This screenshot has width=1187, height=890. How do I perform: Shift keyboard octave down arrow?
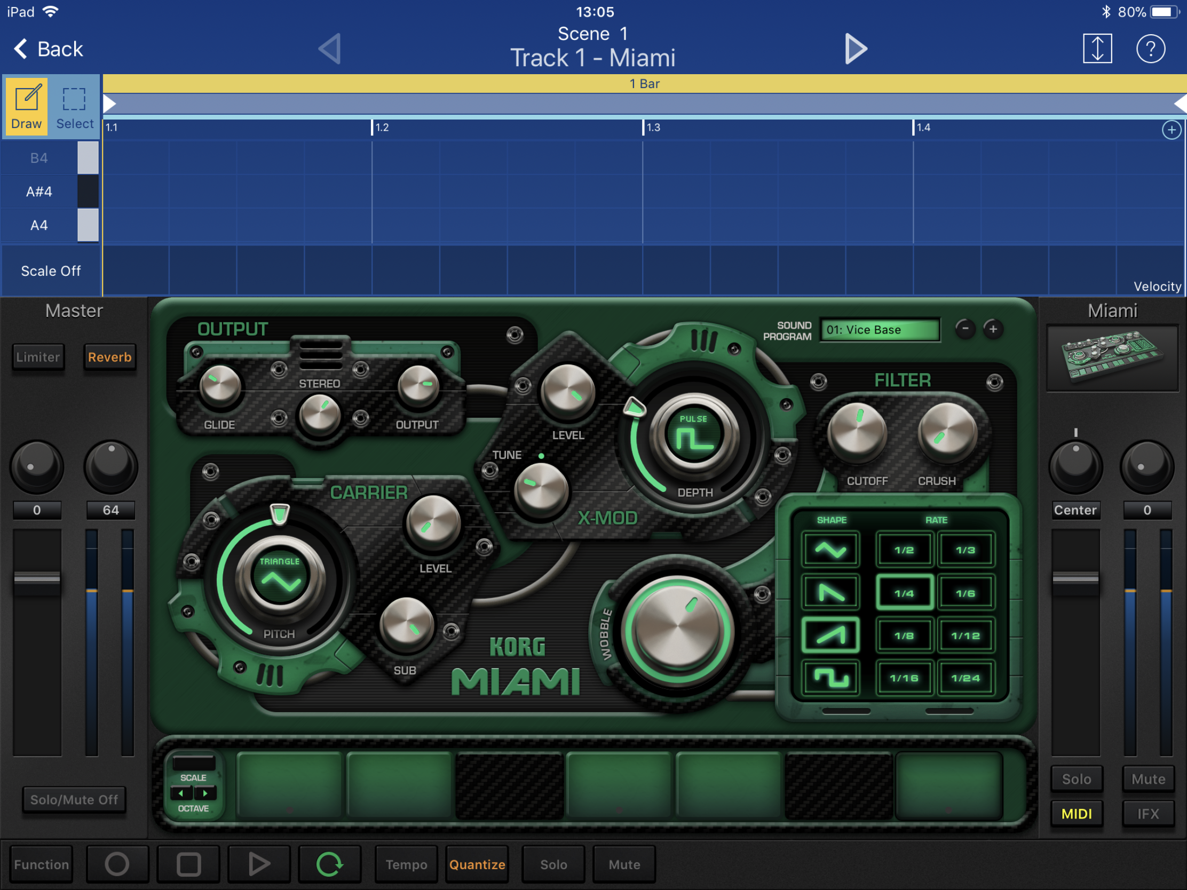click(181, 793)
